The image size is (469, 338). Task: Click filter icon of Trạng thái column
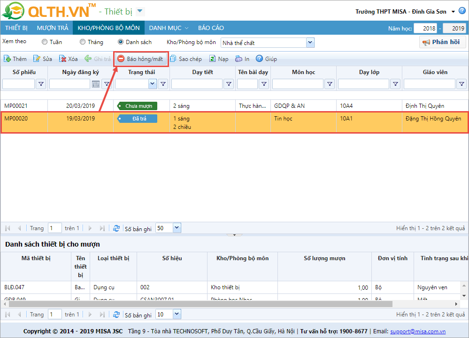click(163, 84)
